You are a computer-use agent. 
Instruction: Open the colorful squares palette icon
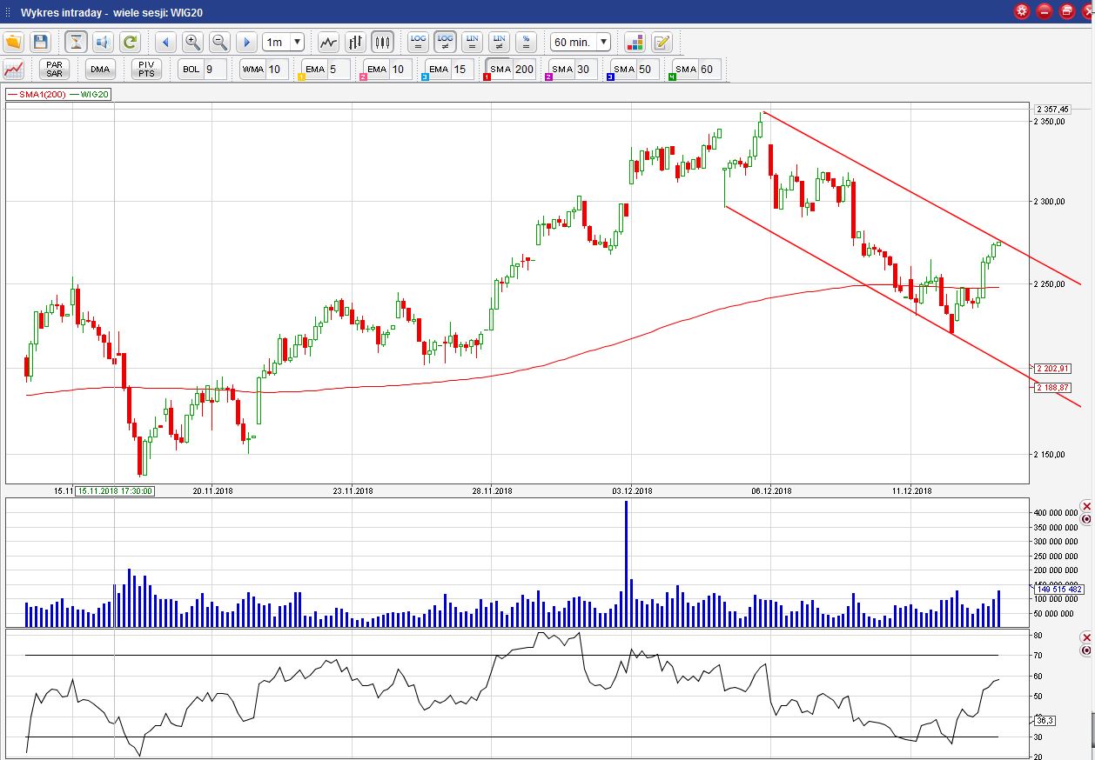[635, 42]
